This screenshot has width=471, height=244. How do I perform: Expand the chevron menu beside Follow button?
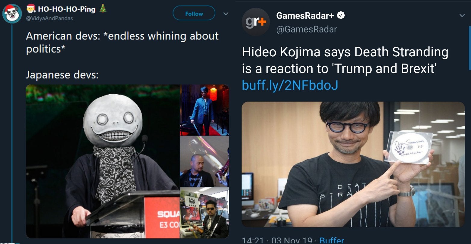[x=226, y=14]
